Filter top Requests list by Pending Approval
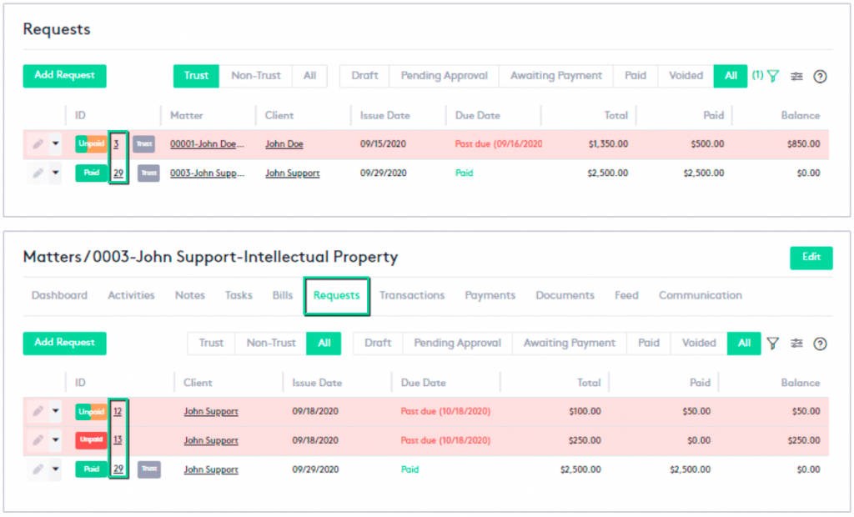The width and height of the screenshot is (854, 517). pyautogui.click(x=444, y=76)
